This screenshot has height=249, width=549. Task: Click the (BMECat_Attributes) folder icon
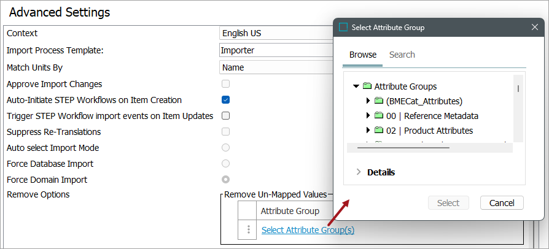379,101
